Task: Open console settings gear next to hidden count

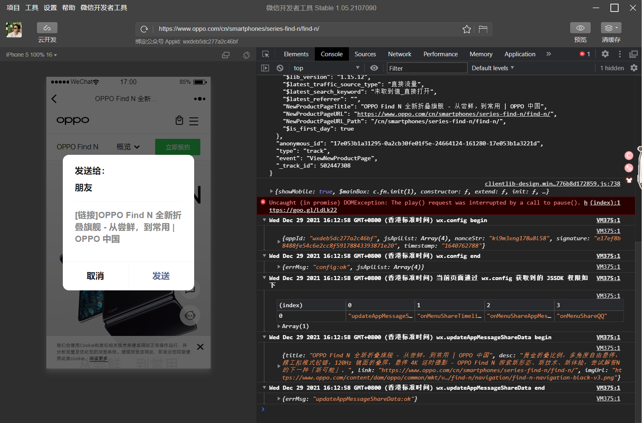Action: pyautogui.click(x=634, y=68)
